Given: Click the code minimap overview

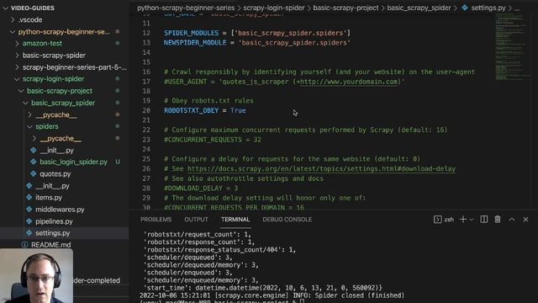Looking at the screenshot, I should coord(510,47).
